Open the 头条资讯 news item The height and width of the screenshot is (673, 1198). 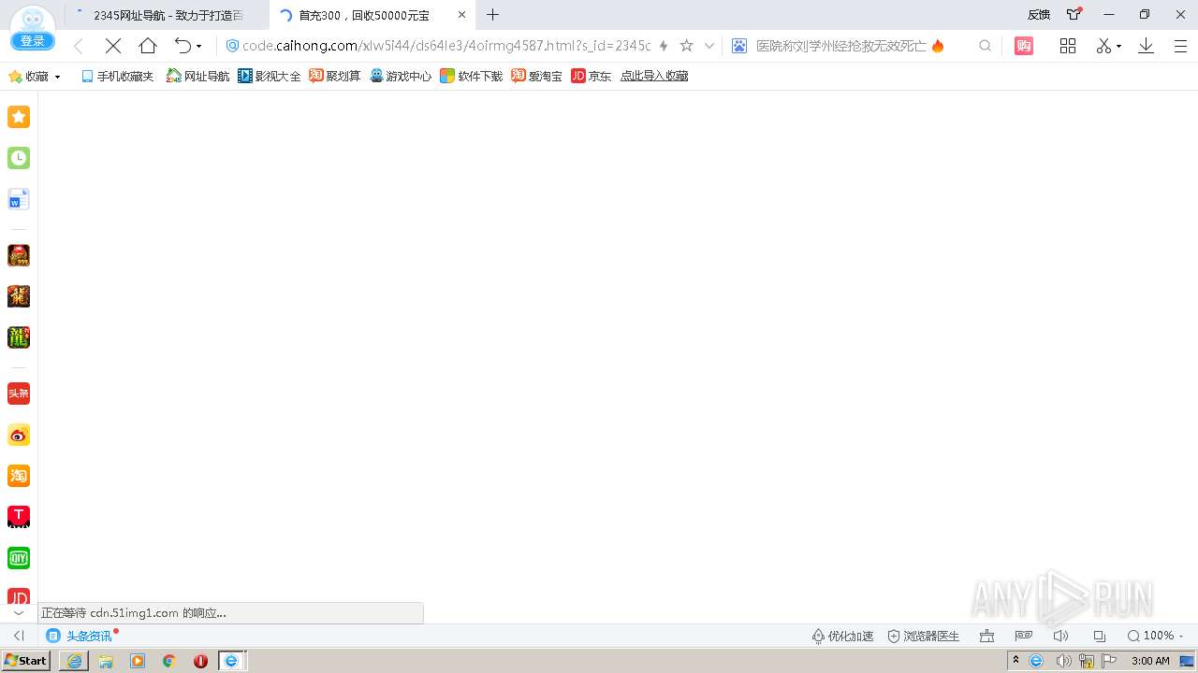click(x=80, y=636)
